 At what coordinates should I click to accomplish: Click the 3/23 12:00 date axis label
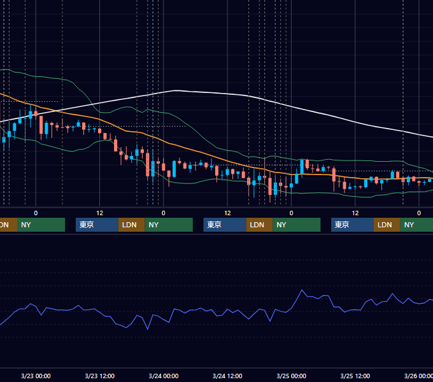pos(100,376)
